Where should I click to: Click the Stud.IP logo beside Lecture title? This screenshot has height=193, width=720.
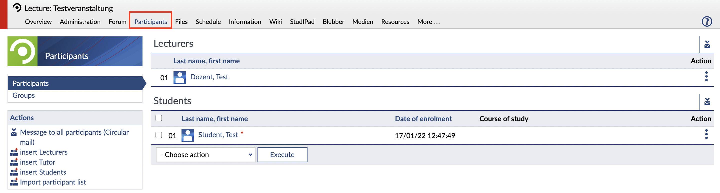click(x=17, y=7)
